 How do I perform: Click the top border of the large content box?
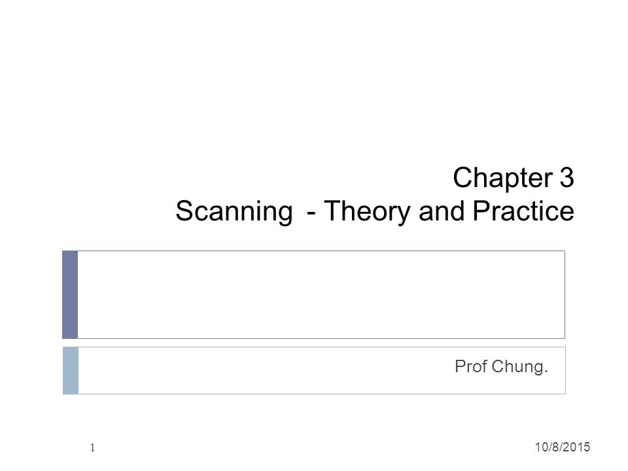click(321, 251)
